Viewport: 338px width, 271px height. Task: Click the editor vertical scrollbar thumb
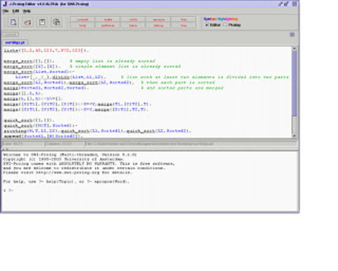[x=294, y=84]
